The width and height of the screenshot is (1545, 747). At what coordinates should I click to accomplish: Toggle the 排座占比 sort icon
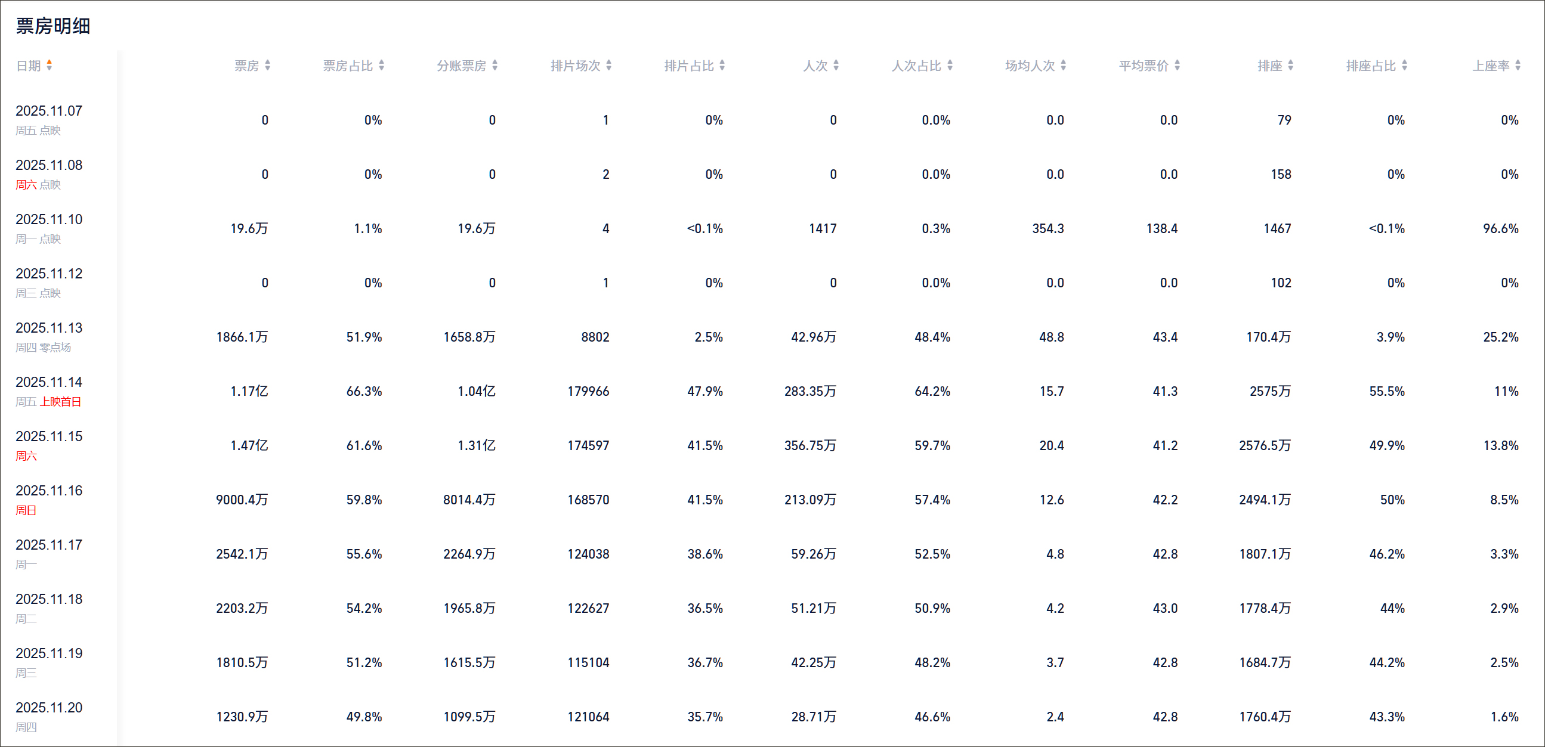(1405, 66)
